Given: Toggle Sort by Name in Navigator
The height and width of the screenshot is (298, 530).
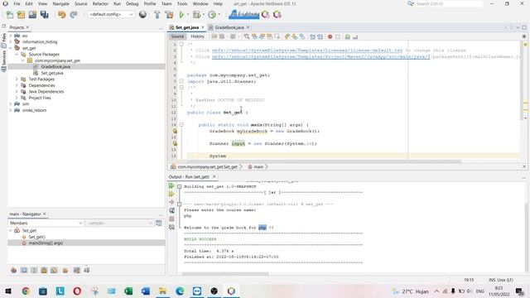Looking at the screenshot, I should 77,271.
